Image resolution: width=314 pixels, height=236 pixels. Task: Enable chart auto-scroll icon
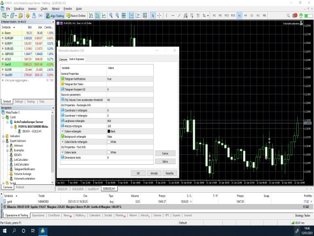pos(131,15)
